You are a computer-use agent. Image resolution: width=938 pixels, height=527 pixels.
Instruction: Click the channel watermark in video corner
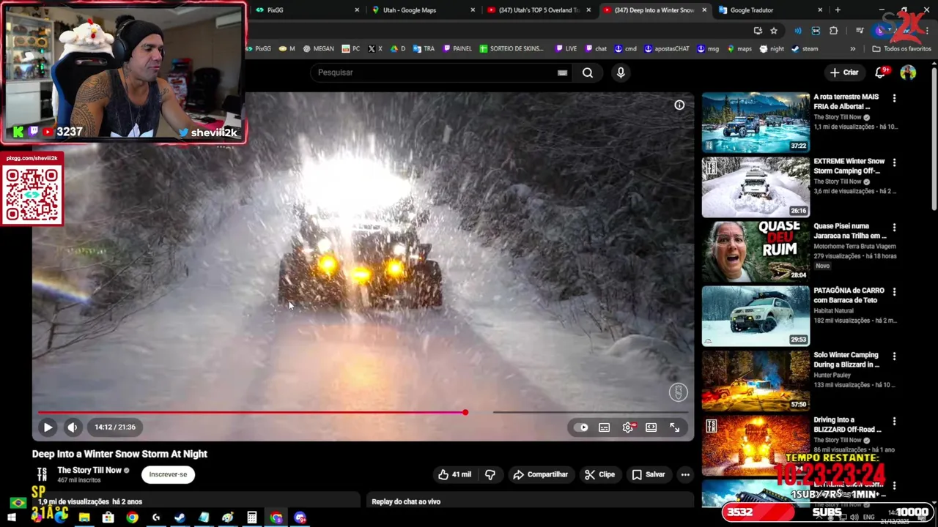tap(678, 392)
